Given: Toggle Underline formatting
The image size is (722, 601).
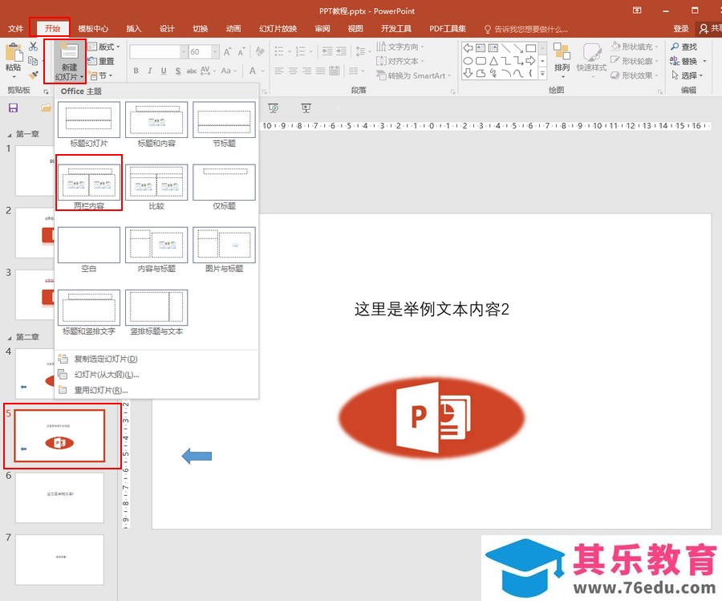Looking at the screenshot, I should click(164, 71).
